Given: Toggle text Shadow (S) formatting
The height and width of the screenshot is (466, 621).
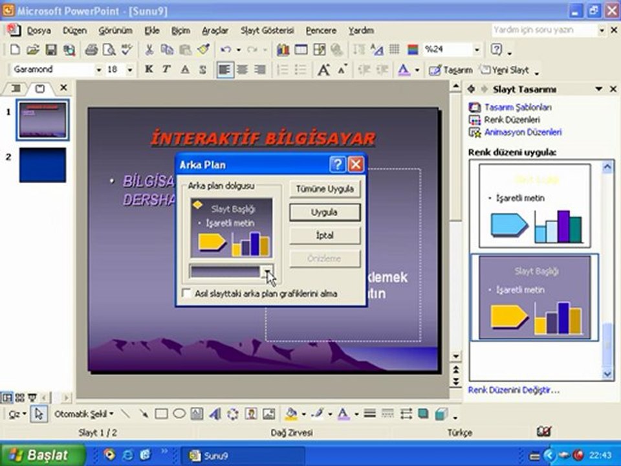Looking at the screenshot, I should point(202,70).
